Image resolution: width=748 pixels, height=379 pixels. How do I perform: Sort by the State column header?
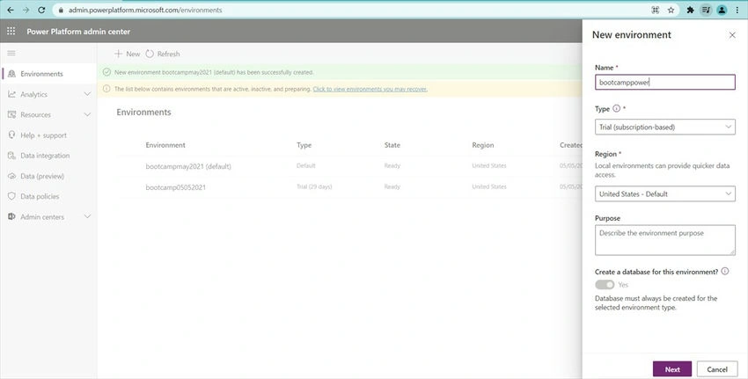point(392,145)
